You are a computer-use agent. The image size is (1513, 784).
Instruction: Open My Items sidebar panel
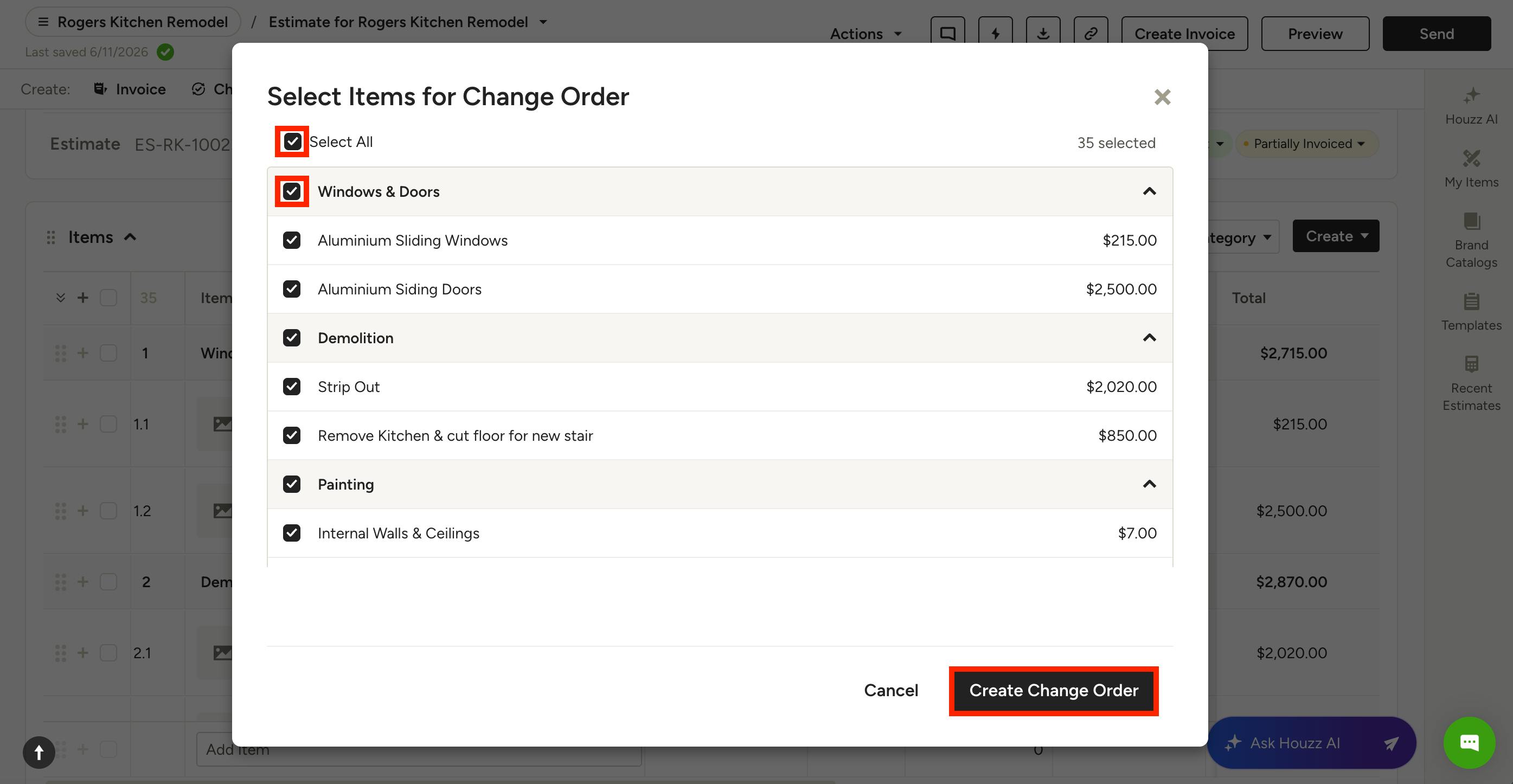click(x=1471, y=169)
